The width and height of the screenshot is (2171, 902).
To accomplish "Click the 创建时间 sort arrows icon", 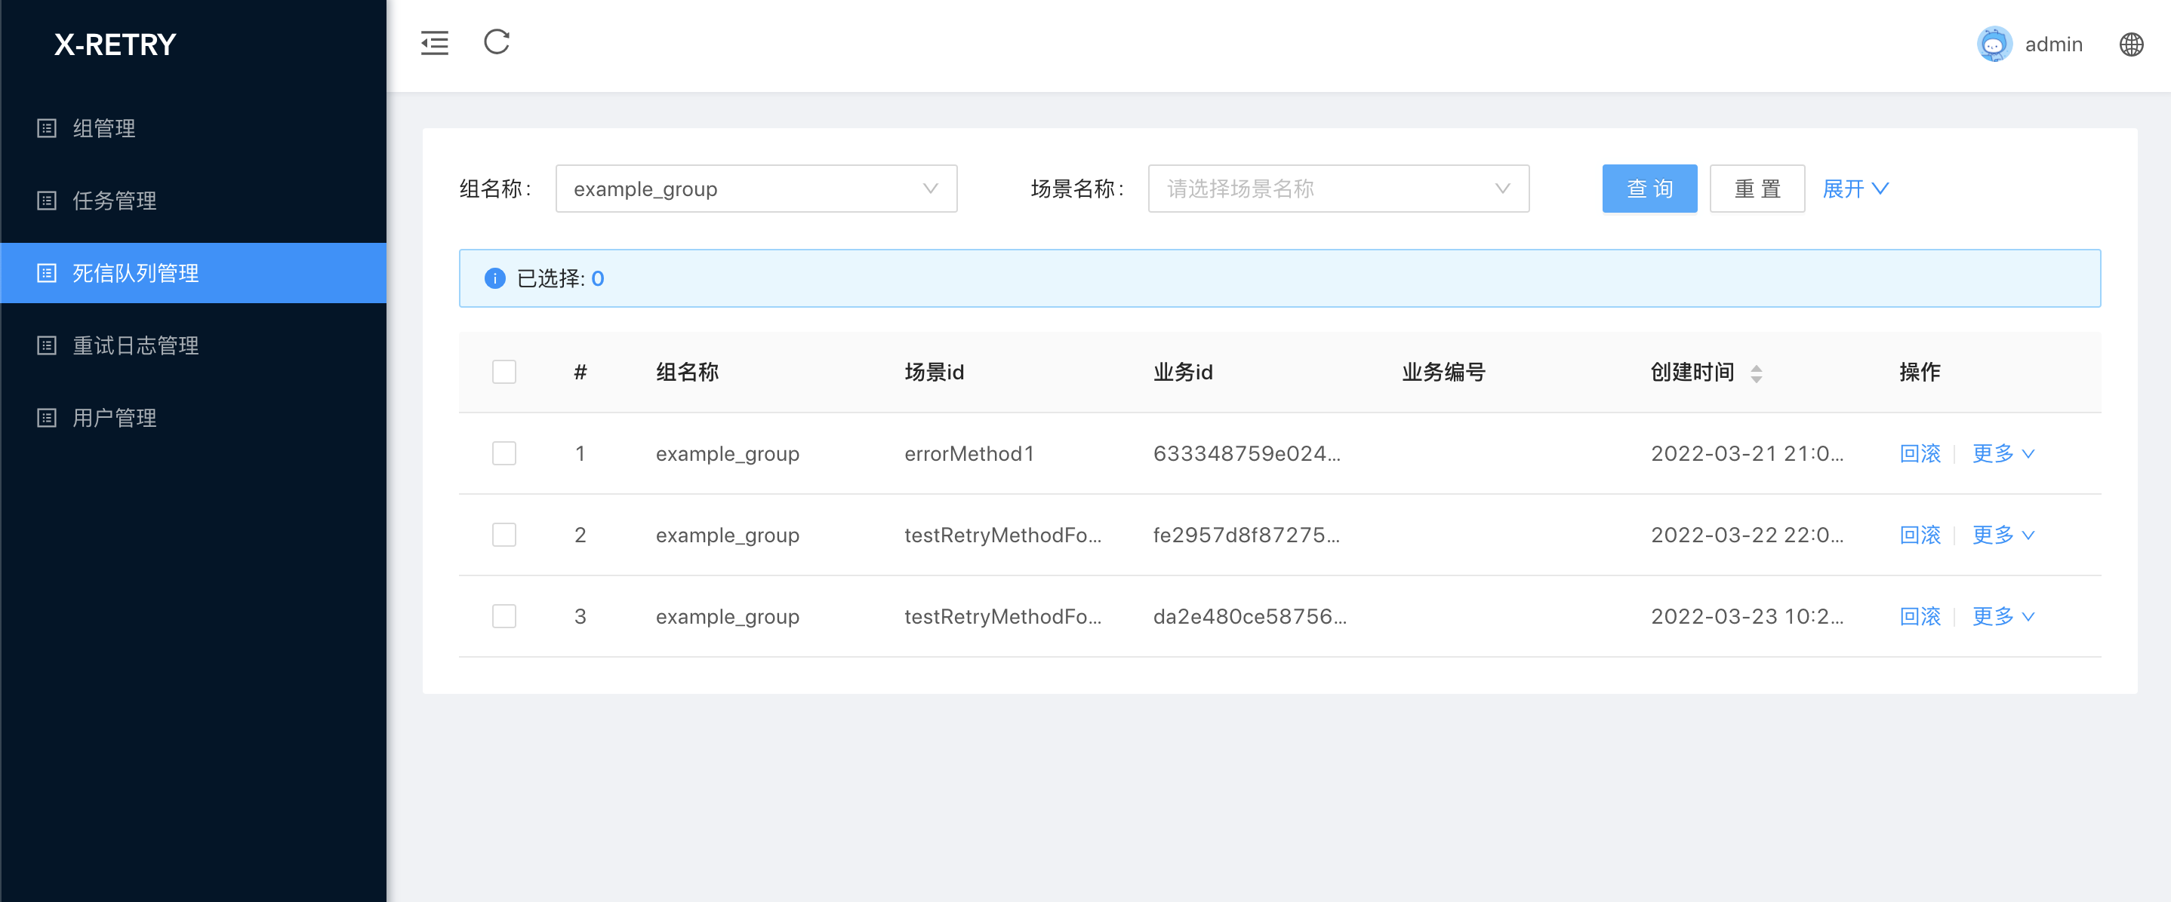I will tap(1756, 373).
